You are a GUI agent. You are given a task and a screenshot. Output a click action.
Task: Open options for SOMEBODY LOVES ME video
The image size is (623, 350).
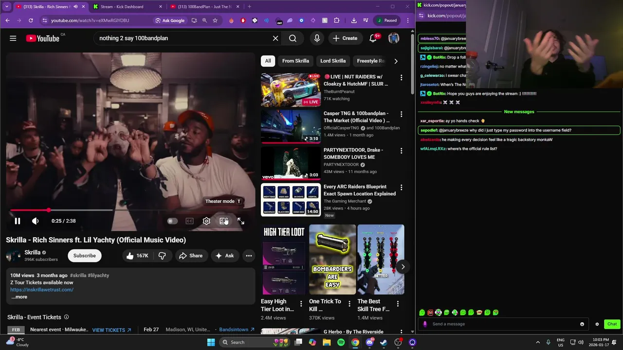[x=401, y=151]
